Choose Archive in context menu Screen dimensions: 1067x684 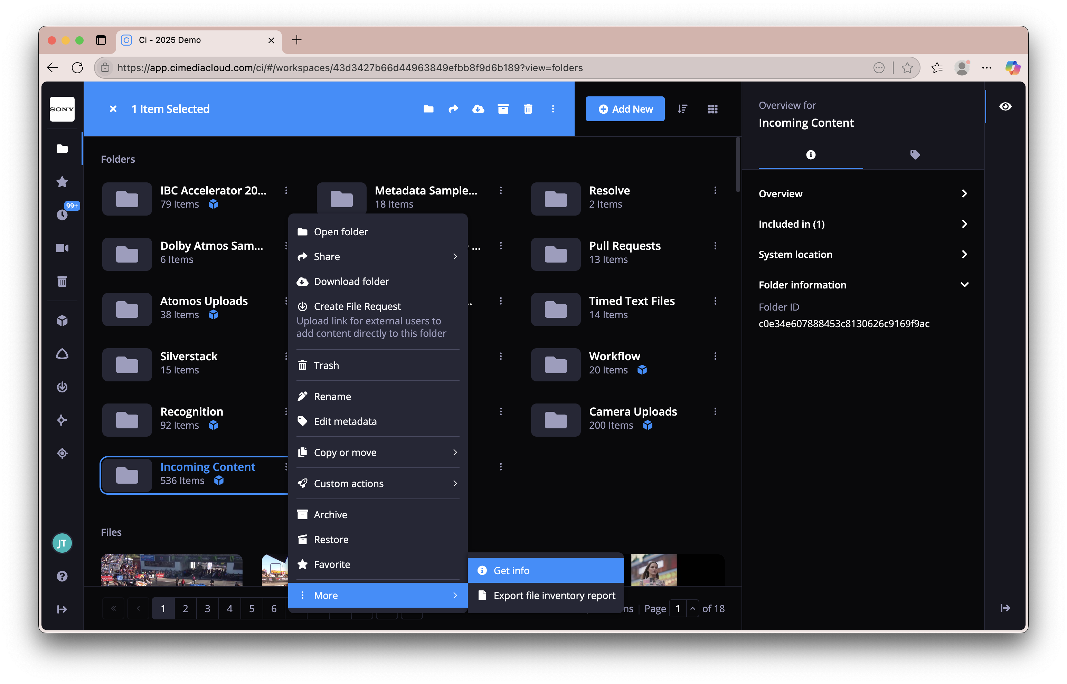pos(378,515)
